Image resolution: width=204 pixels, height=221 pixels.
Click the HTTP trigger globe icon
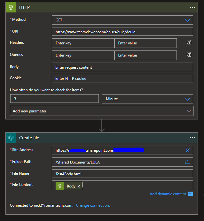point(11,7)
